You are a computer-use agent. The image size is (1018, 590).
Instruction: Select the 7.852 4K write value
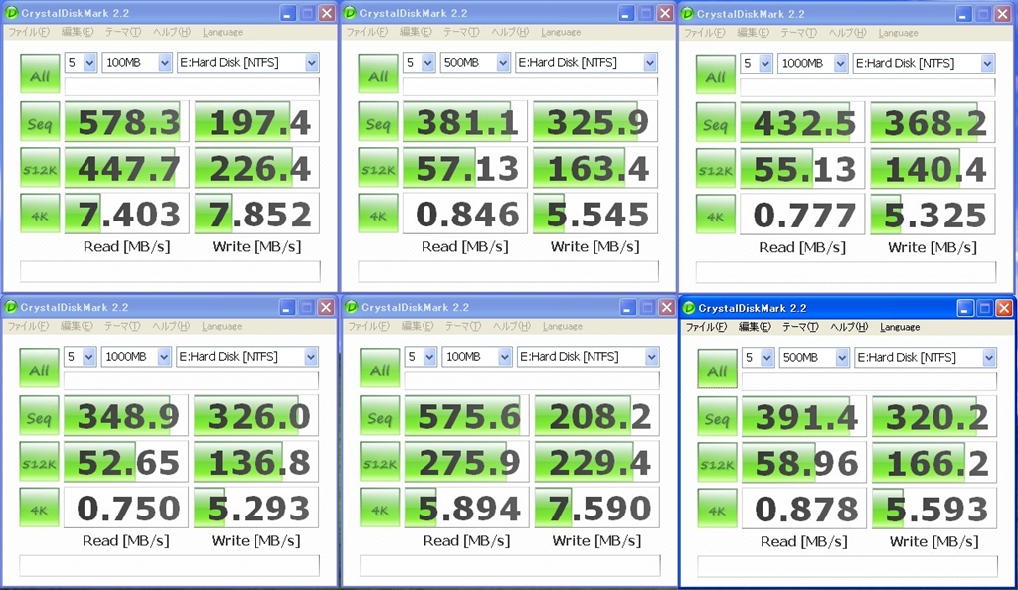pos(257,214)
